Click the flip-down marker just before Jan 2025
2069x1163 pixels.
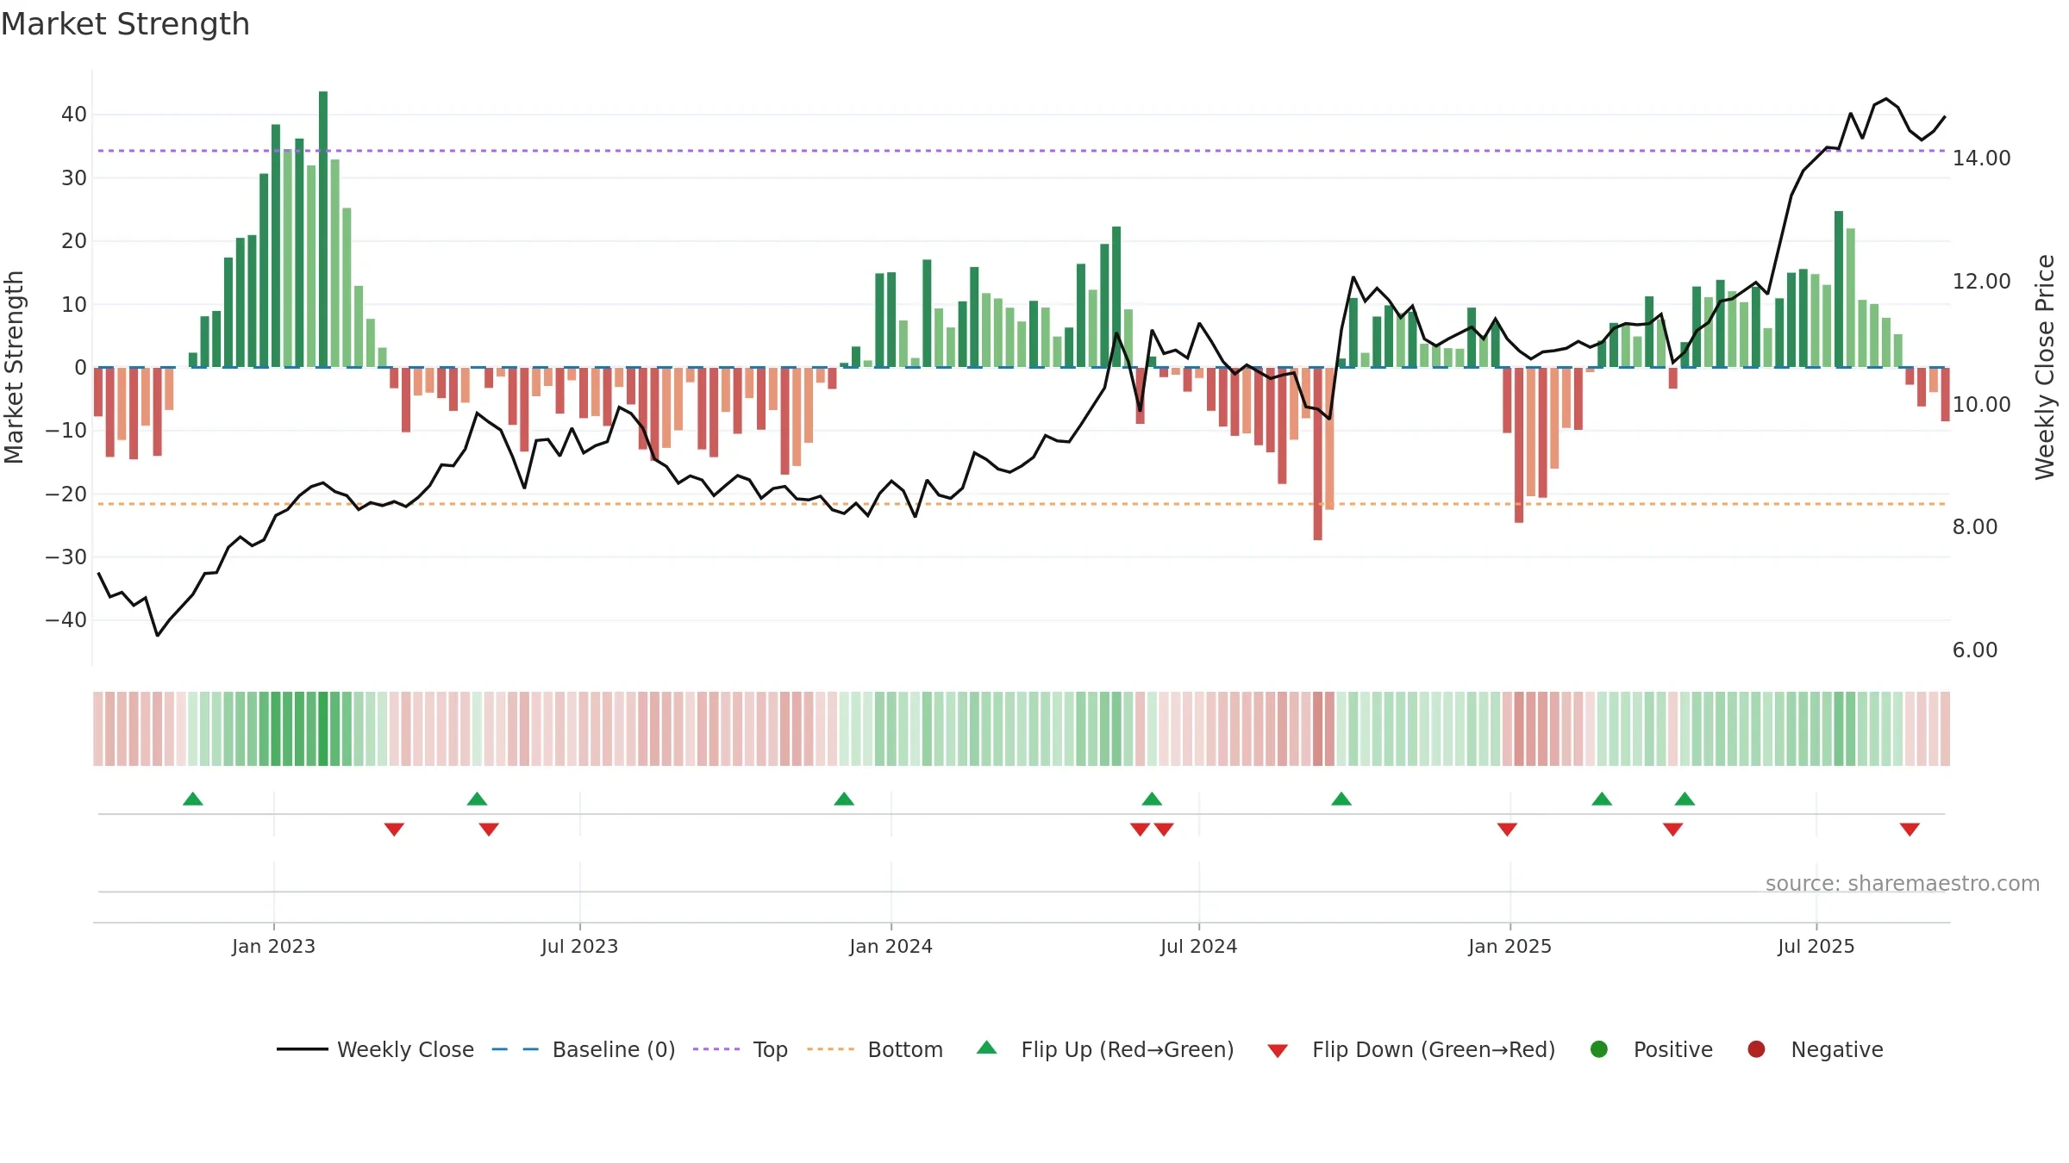(1507, 829)
